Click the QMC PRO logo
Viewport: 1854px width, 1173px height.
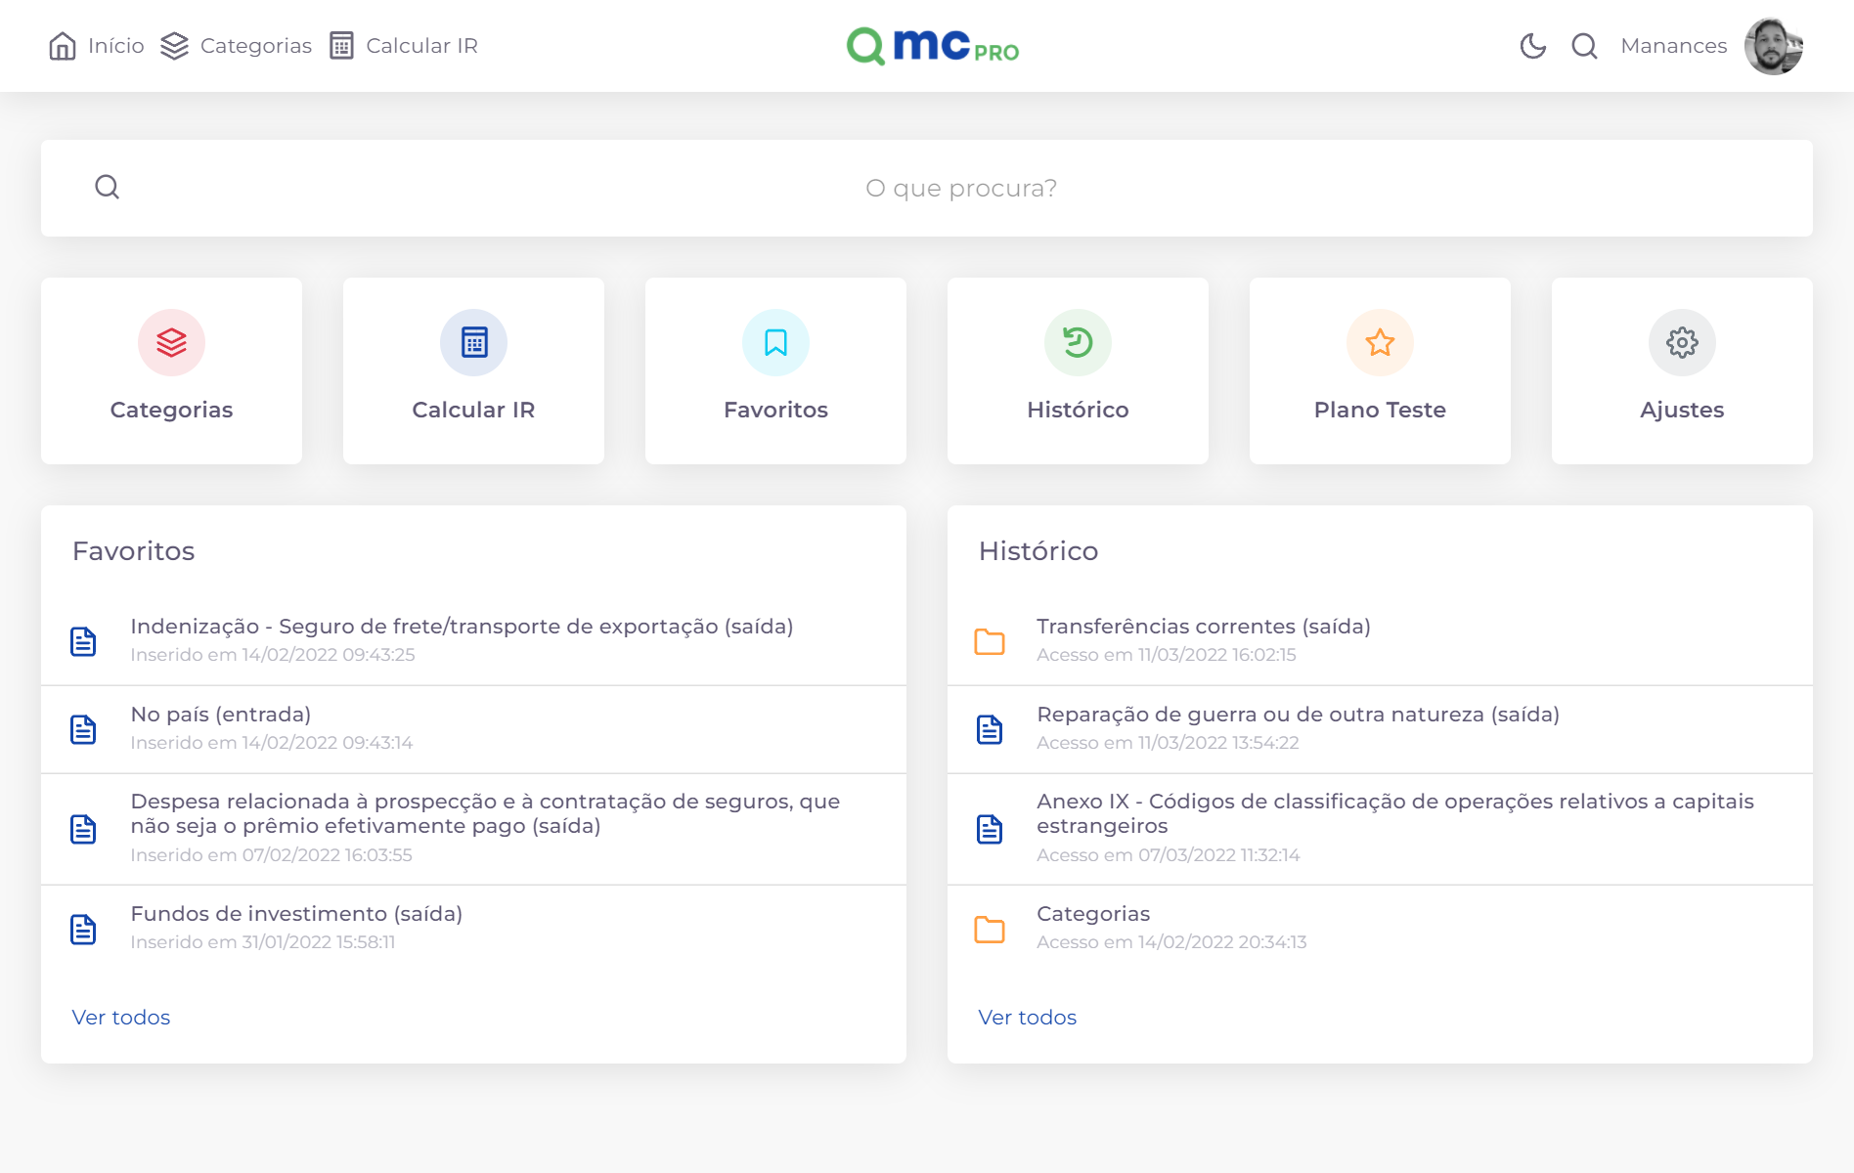[932, 46]
